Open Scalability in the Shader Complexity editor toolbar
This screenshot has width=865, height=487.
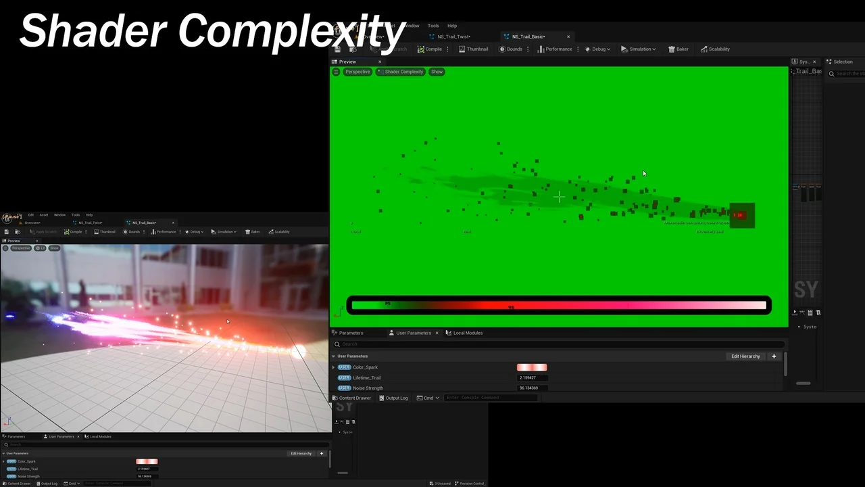[x=715, y=49]
